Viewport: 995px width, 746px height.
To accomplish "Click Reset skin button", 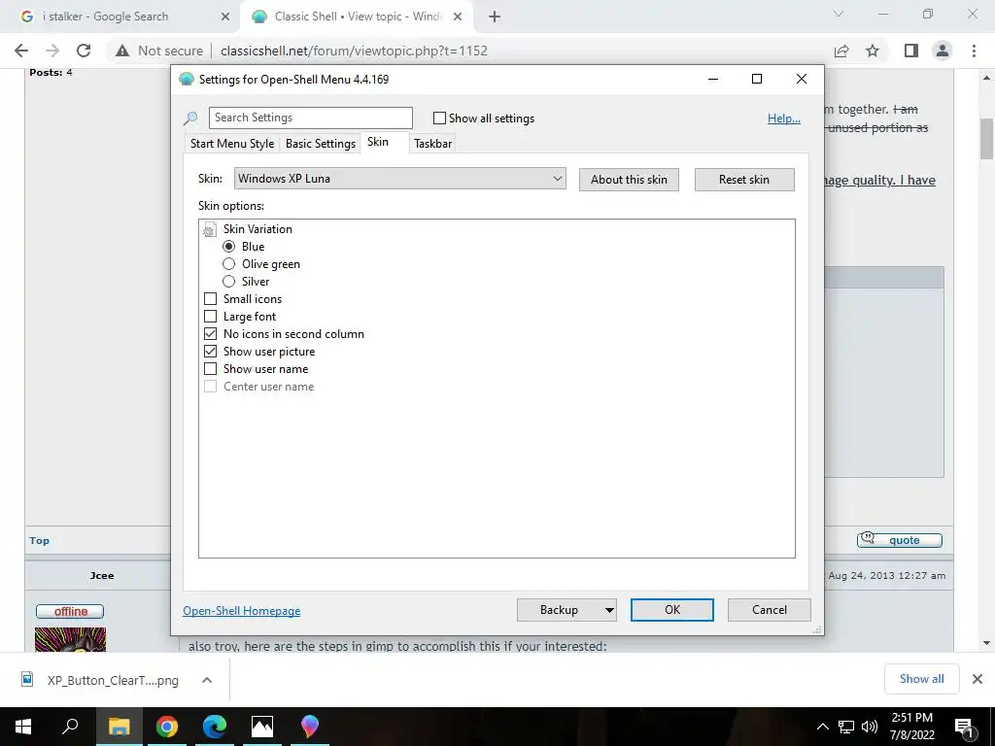I will pos(744,180).
